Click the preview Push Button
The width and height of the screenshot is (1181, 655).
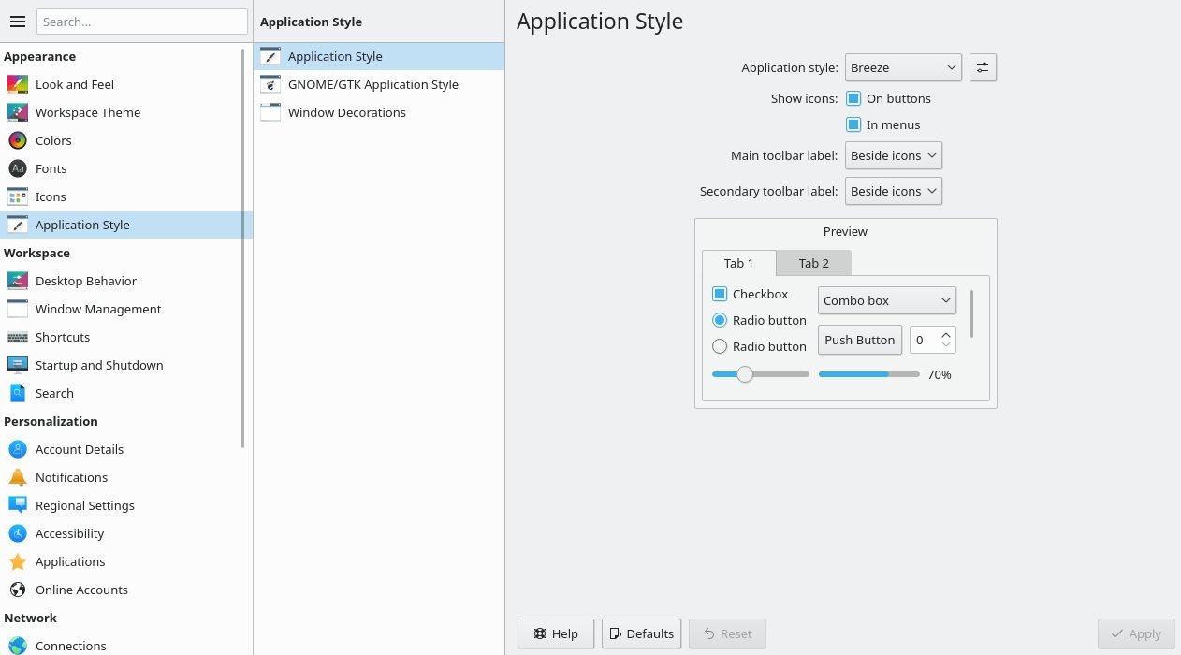tap(860, 340)
